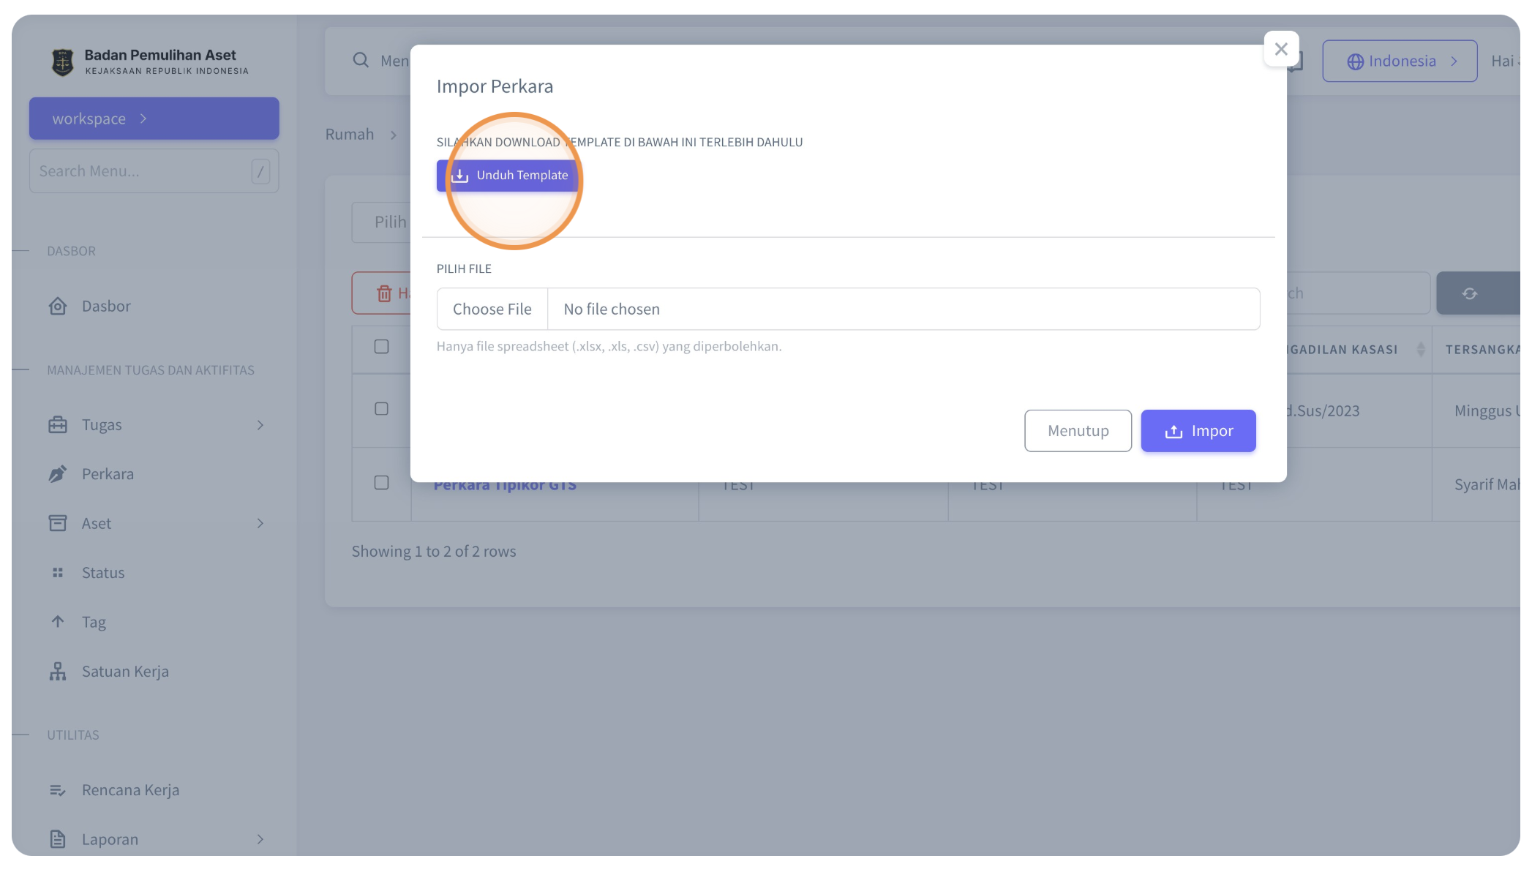Click the Unduh Template button
Viewport: 1532px width, 875px height.
click(x=509, y=176)
